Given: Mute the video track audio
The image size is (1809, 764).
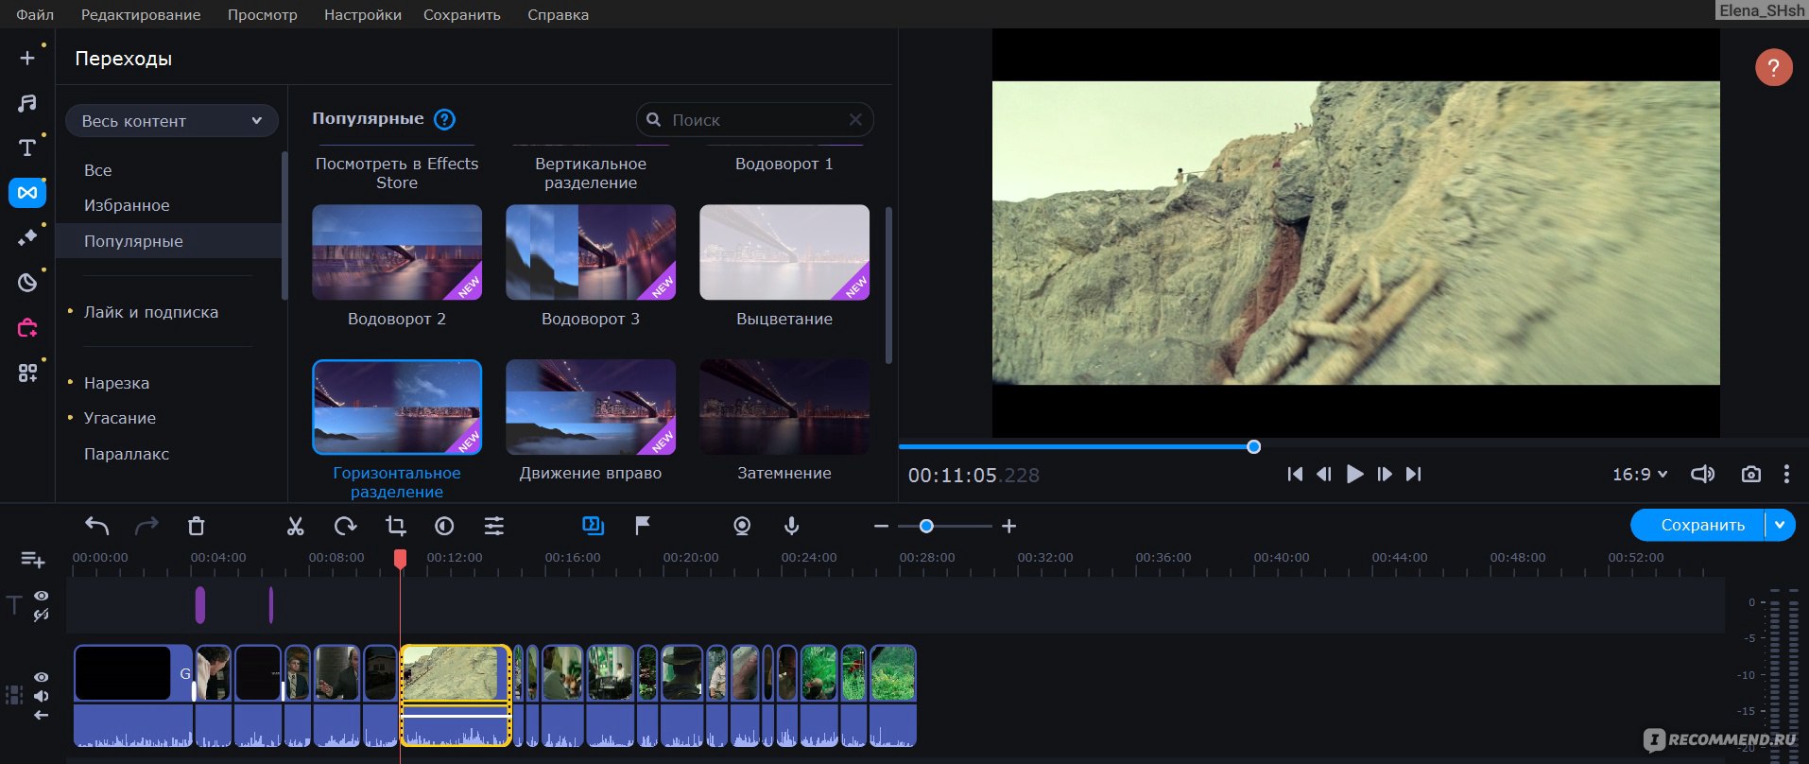Looking at the screenshot, I should [42, 696].
